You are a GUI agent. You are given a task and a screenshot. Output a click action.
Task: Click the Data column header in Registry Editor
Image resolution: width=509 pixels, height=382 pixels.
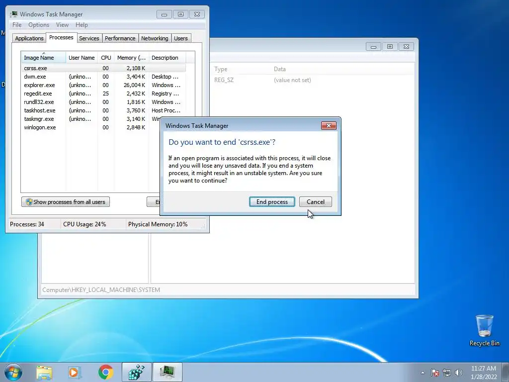pyautogui.click(x=279, y=69)
